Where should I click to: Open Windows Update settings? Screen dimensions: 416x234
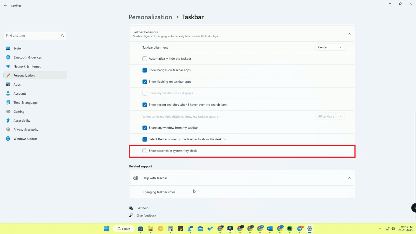tap(25, 139)
